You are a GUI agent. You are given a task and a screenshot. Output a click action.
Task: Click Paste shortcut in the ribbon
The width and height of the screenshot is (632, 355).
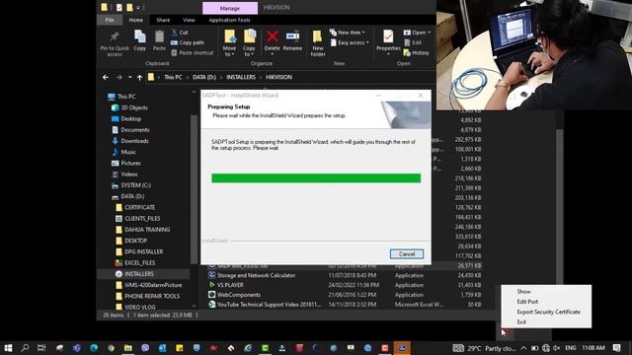192,52
